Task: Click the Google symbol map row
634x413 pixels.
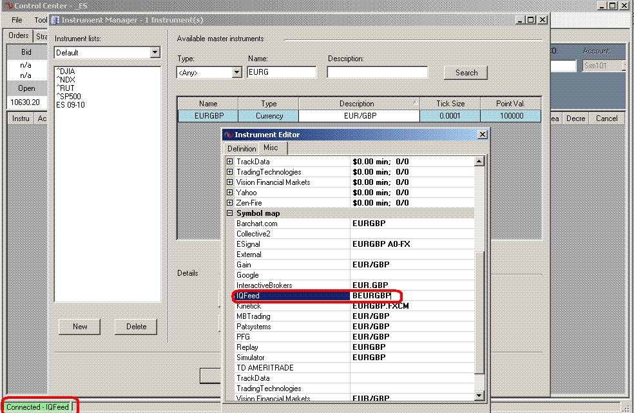Action: pyautogui.click(x=354, y=275)
